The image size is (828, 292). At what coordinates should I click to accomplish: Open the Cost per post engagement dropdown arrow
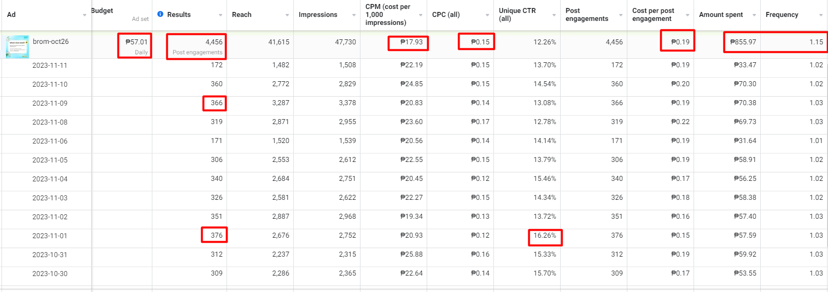688,15
